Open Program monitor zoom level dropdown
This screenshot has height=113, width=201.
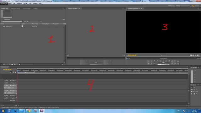coord(163,55)
